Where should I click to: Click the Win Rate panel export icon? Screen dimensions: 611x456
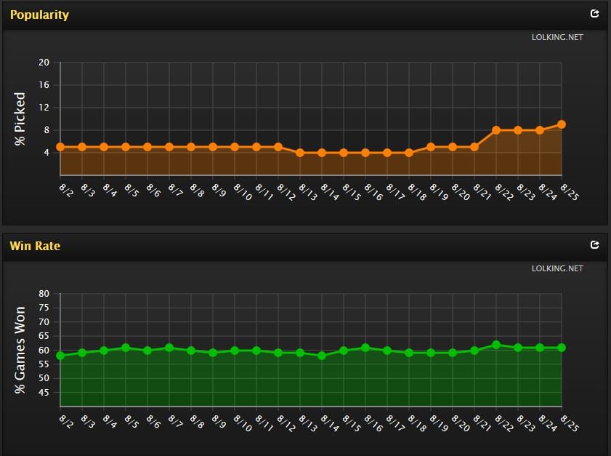tap(595, 245)
